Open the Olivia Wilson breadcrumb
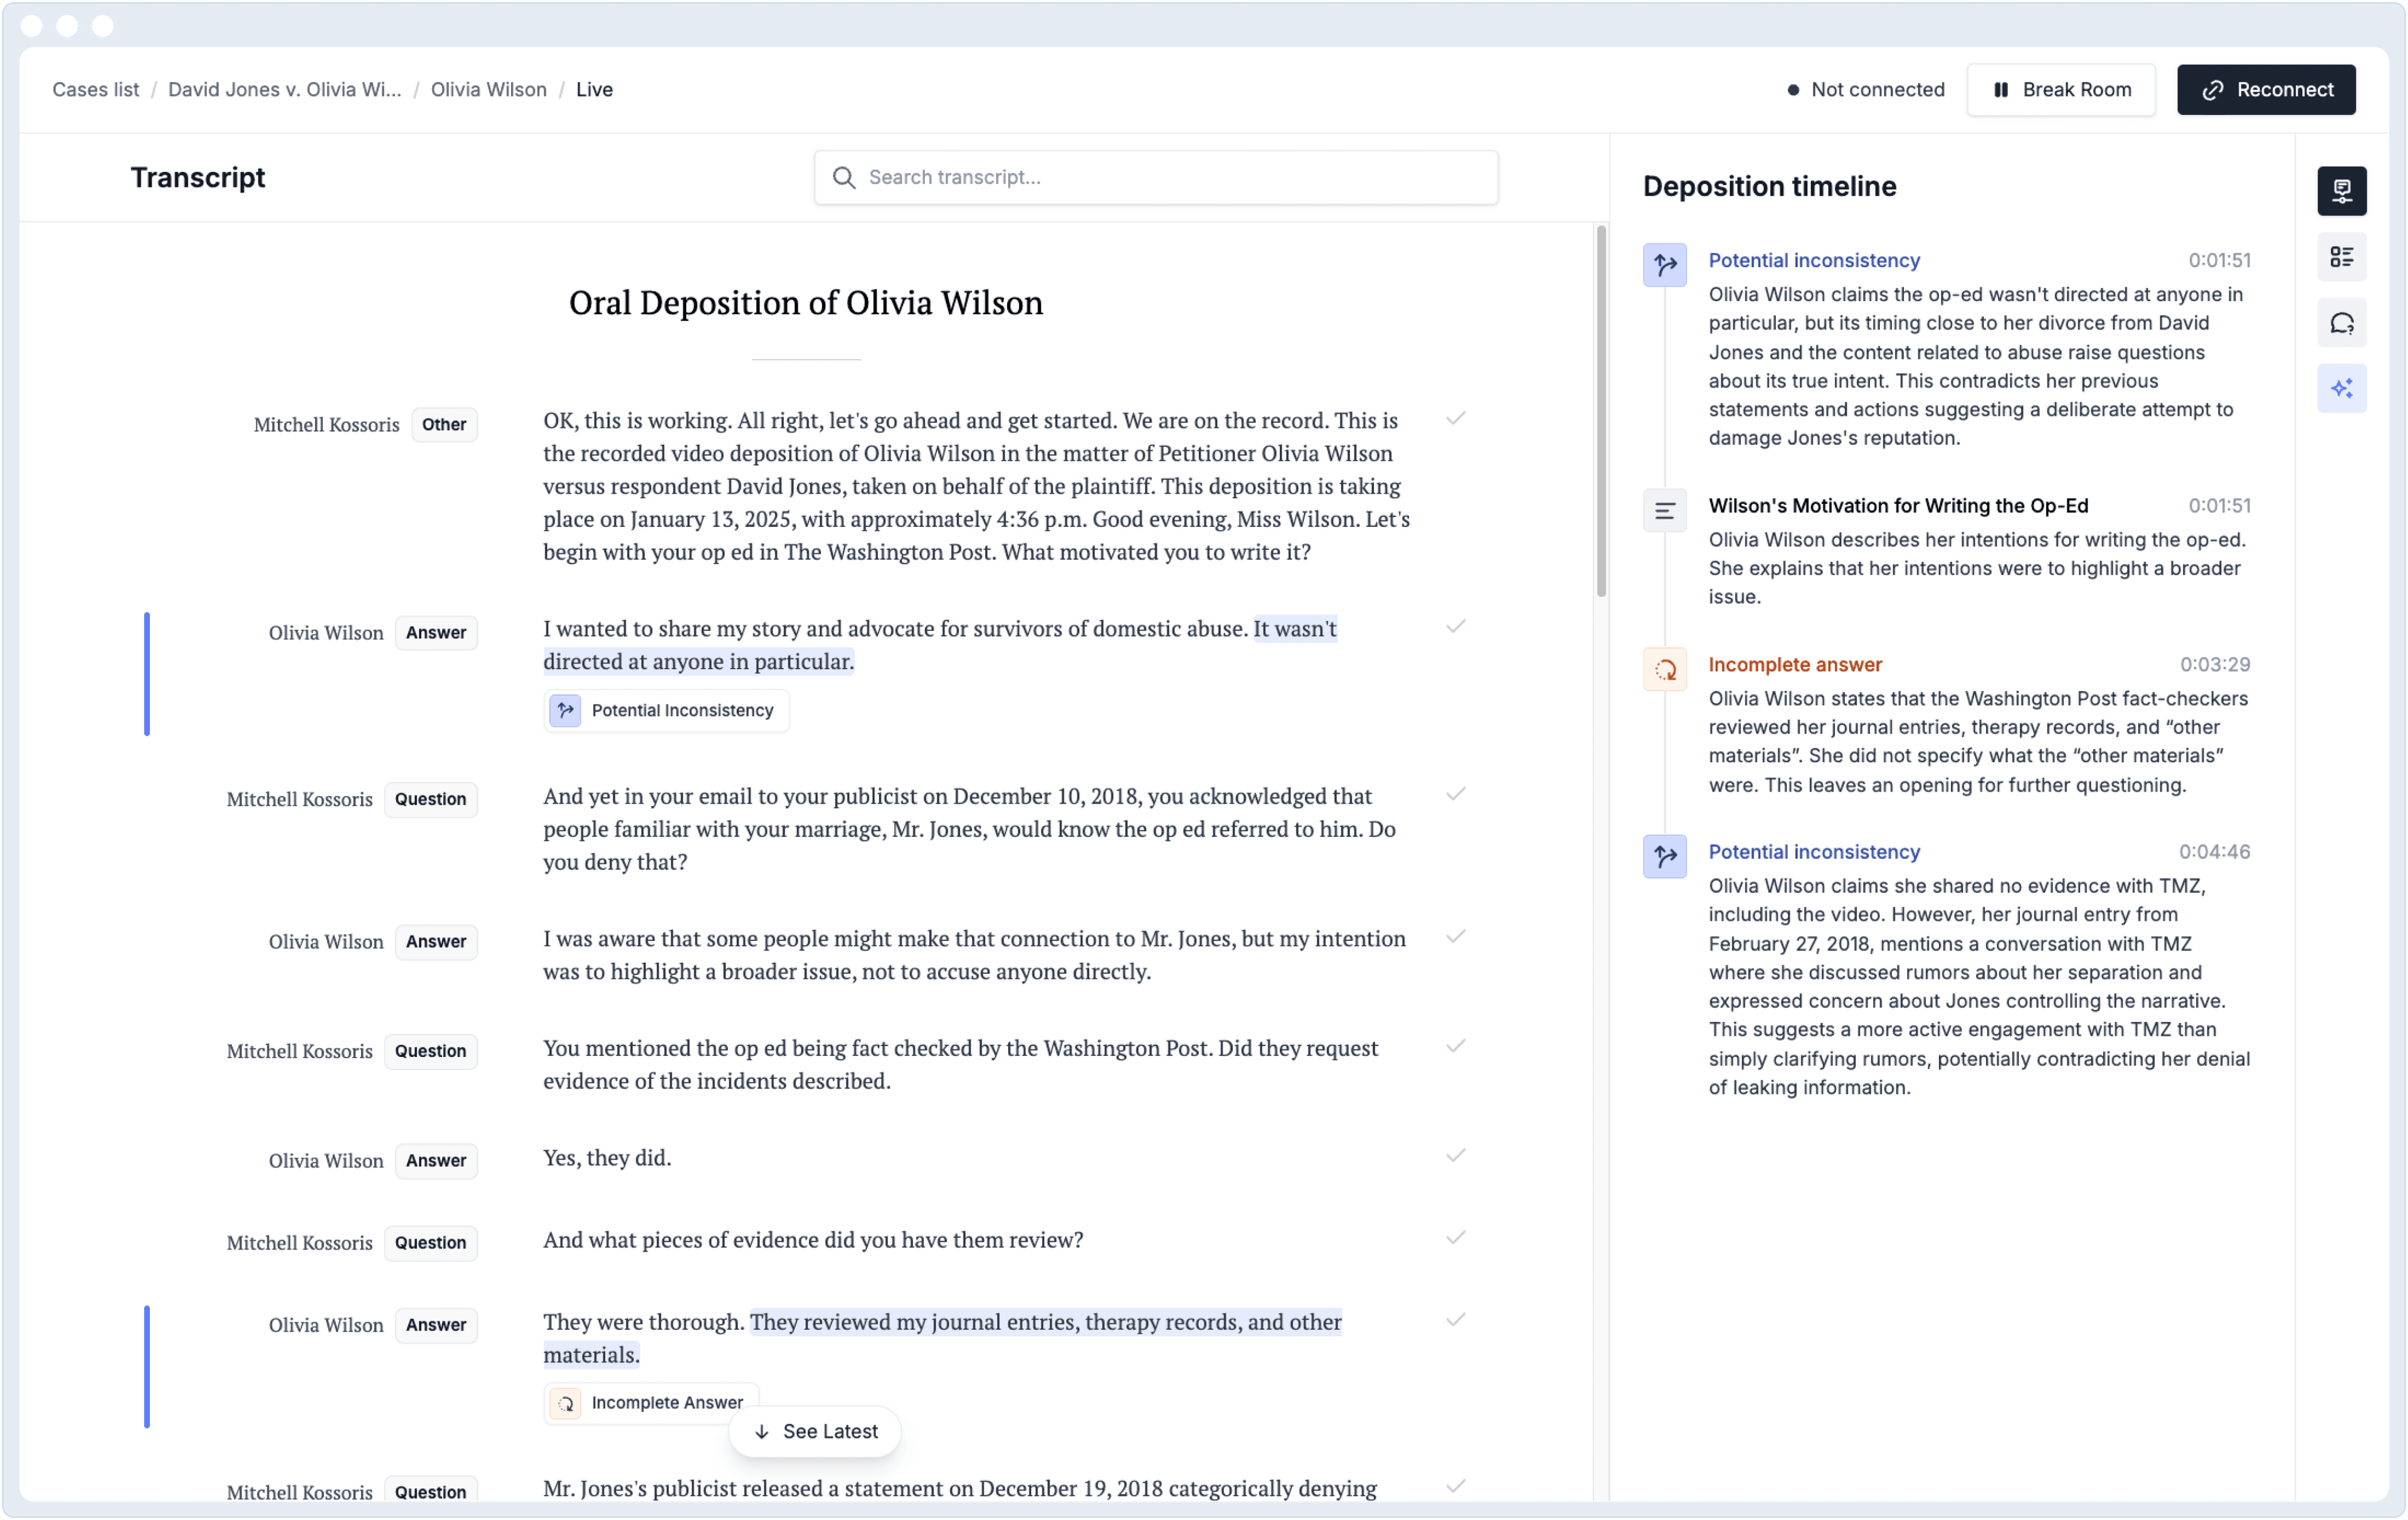 [x=488, y=89]
